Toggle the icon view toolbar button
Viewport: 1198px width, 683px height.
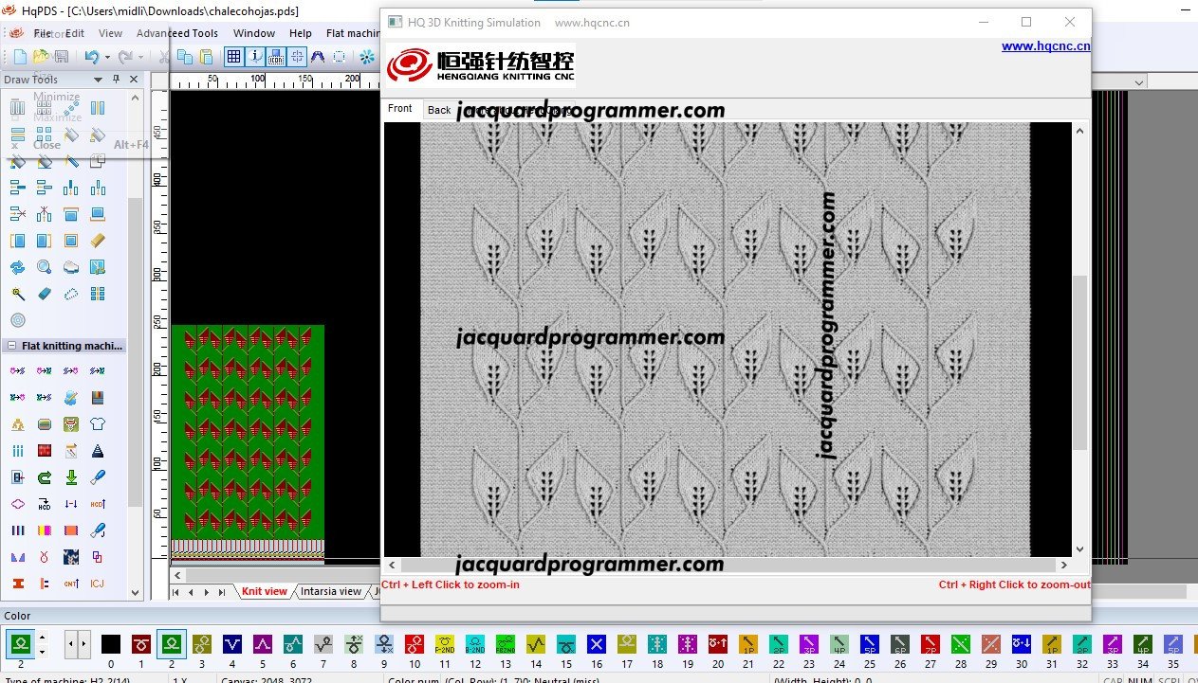click(x=276, y=58)
